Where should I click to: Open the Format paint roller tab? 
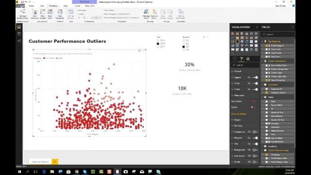tap(242, 59)
